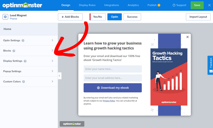The image size is (213, 128).
Task: Click help icon next to Optin Settings
Action: point(23,40)
